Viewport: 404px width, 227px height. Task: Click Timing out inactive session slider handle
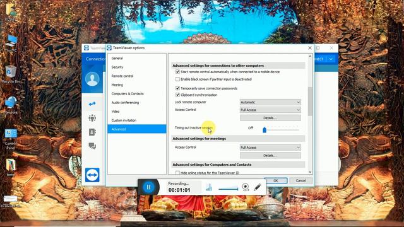(264, 130)
